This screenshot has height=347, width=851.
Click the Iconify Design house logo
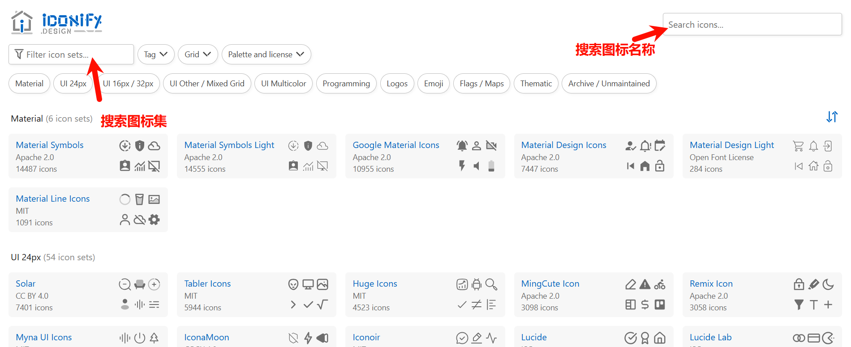click(22, 22)
